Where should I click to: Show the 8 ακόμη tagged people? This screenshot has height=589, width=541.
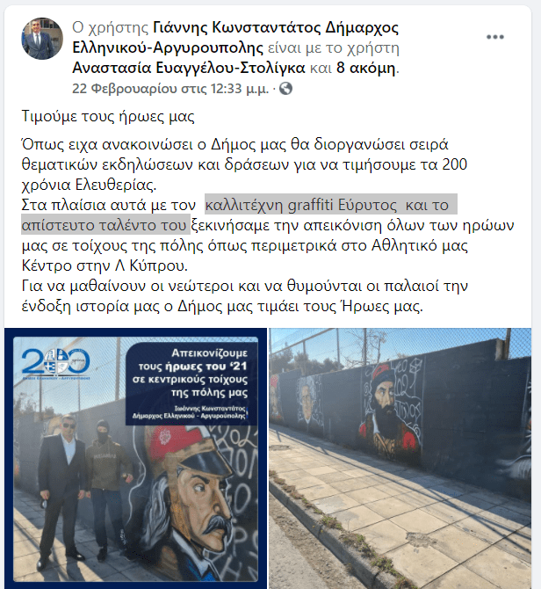click(366, 68)
